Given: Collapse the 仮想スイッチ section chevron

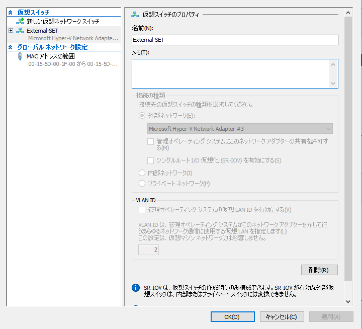Looking at the screenshot, I should pyautogui.click(x=10, y=12).
